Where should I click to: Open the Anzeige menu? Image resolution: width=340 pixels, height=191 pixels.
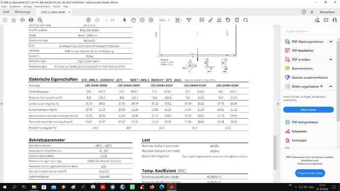[28, 6]
